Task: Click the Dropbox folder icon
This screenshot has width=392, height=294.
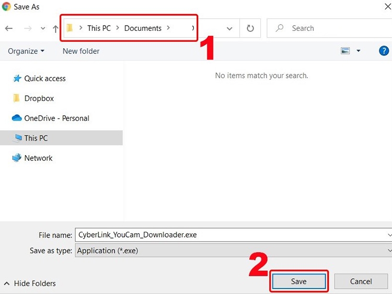Action: 17,98
